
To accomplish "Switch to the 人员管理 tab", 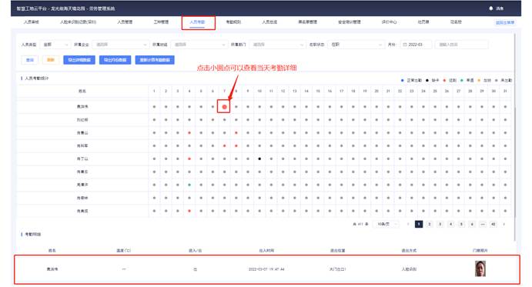I will [x=125, y=22].
